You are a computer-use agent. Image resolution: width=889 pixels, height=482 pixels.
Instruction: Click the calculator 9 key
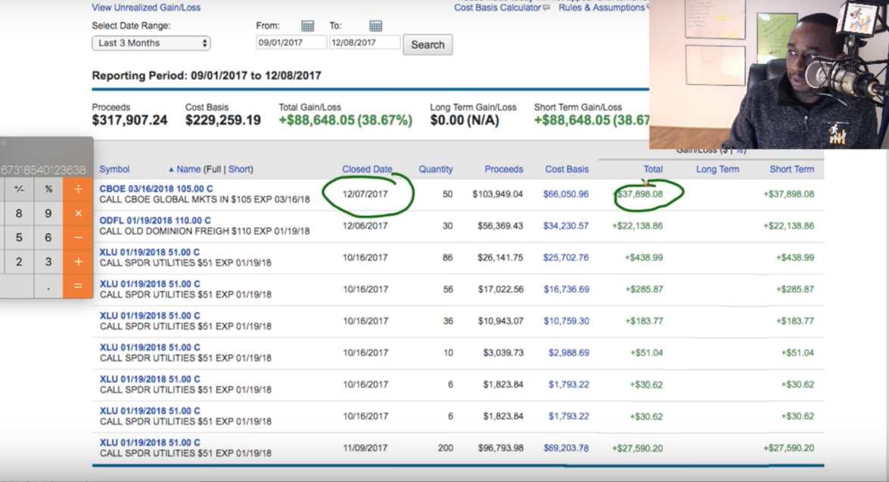48,214
